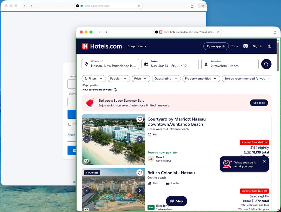This screenshot has height=212, width=281.
Task: Click the Hot tub amenity icon
Action: [x=168, y=183]
